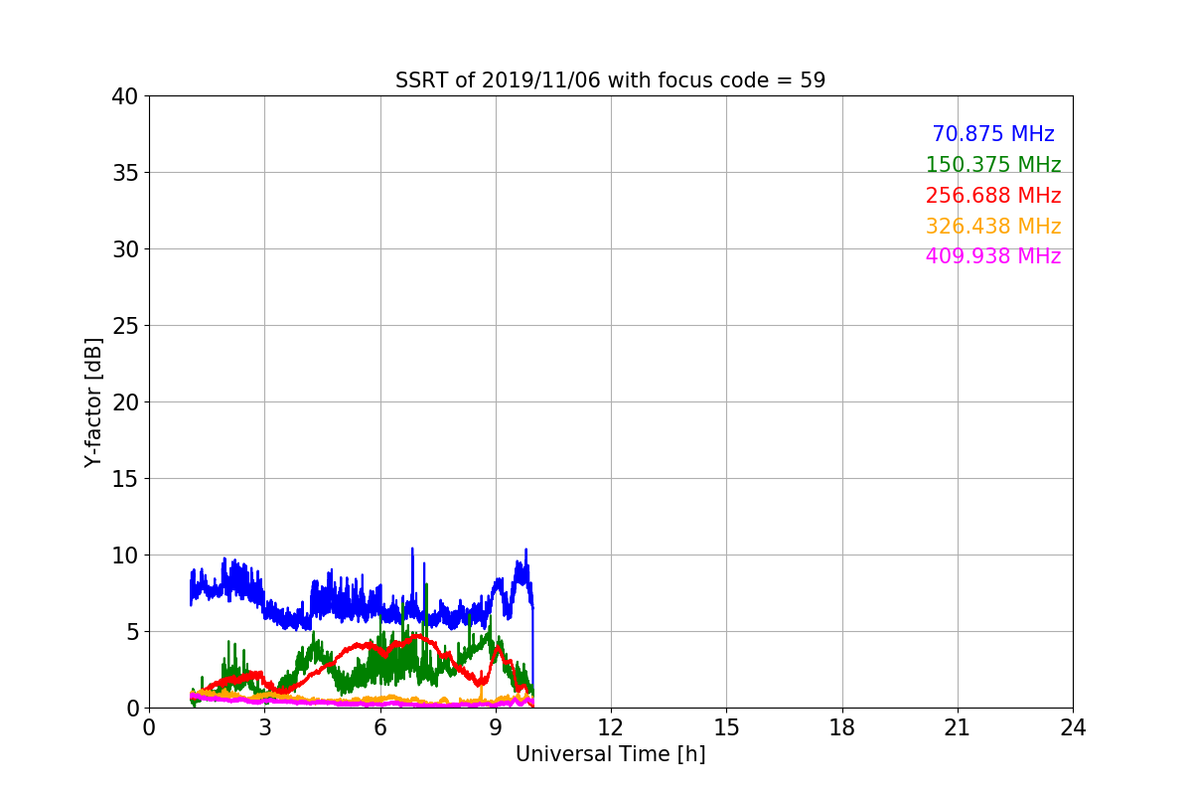Click the x-axis tick label 24
1192x795 pixels.
coord(1073,727)
